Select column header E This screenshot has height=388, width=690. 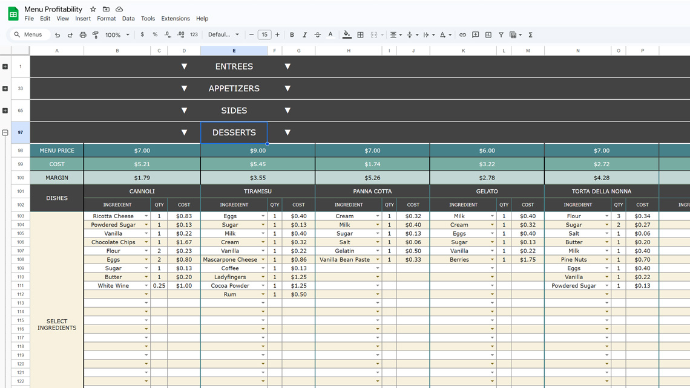click(x=234, y=51)
